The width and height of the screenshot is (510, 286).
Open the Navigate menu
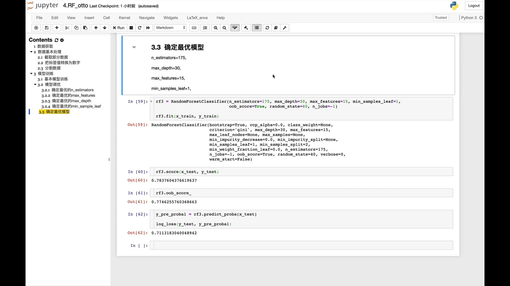click(147, 18)
